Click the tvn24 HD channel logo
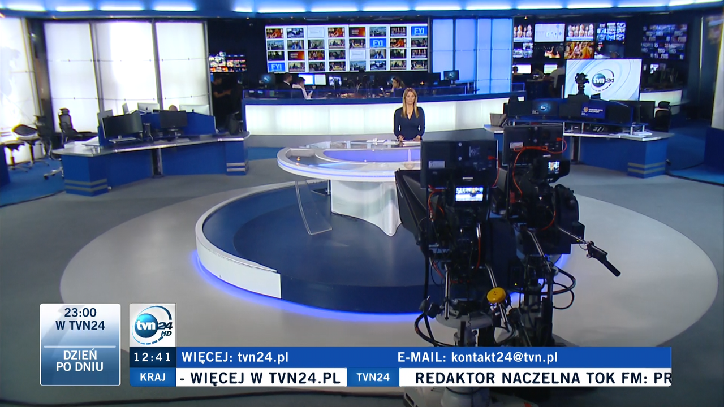724x407 pixels. pyautogui.click(x=152, y=325)
